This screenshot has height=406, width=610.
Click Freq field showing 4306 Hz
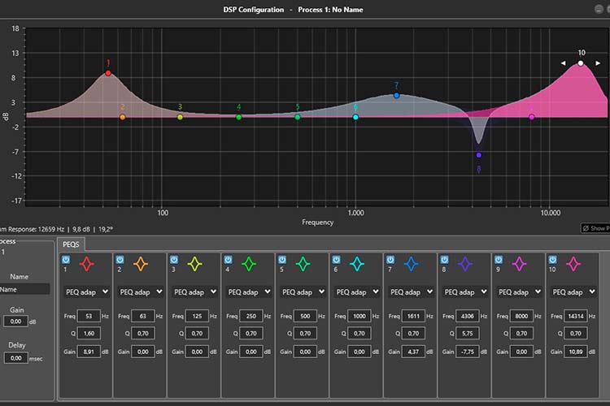[x=467, y=316]
